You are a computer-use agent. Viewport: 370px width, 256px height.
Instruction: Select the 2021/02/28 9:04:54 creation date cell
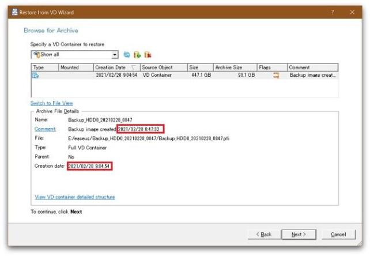(x=116, y=75)
